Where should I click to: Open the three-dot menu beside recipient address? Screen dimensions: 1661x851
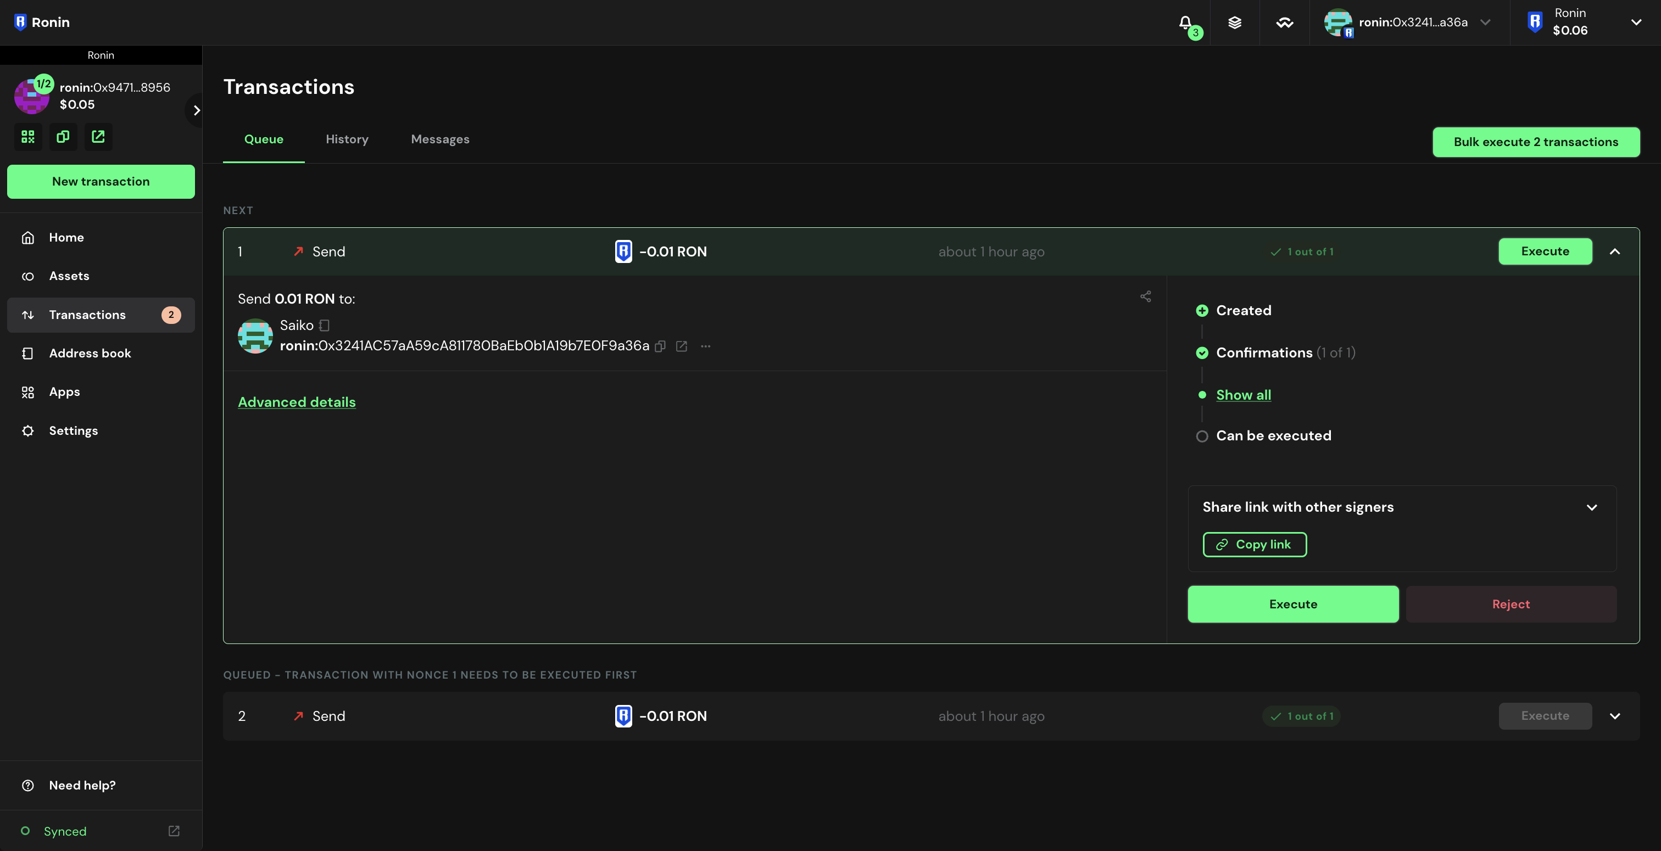click(x=705, y=346)
